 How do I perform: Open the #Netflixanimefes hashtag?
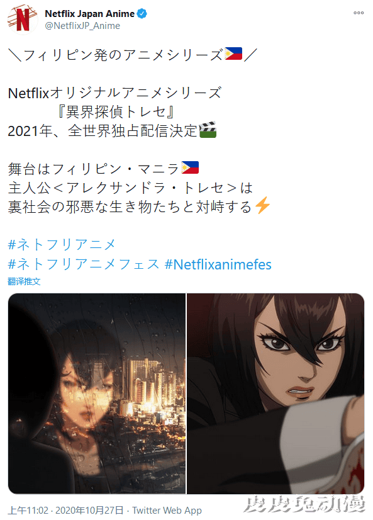218,264
